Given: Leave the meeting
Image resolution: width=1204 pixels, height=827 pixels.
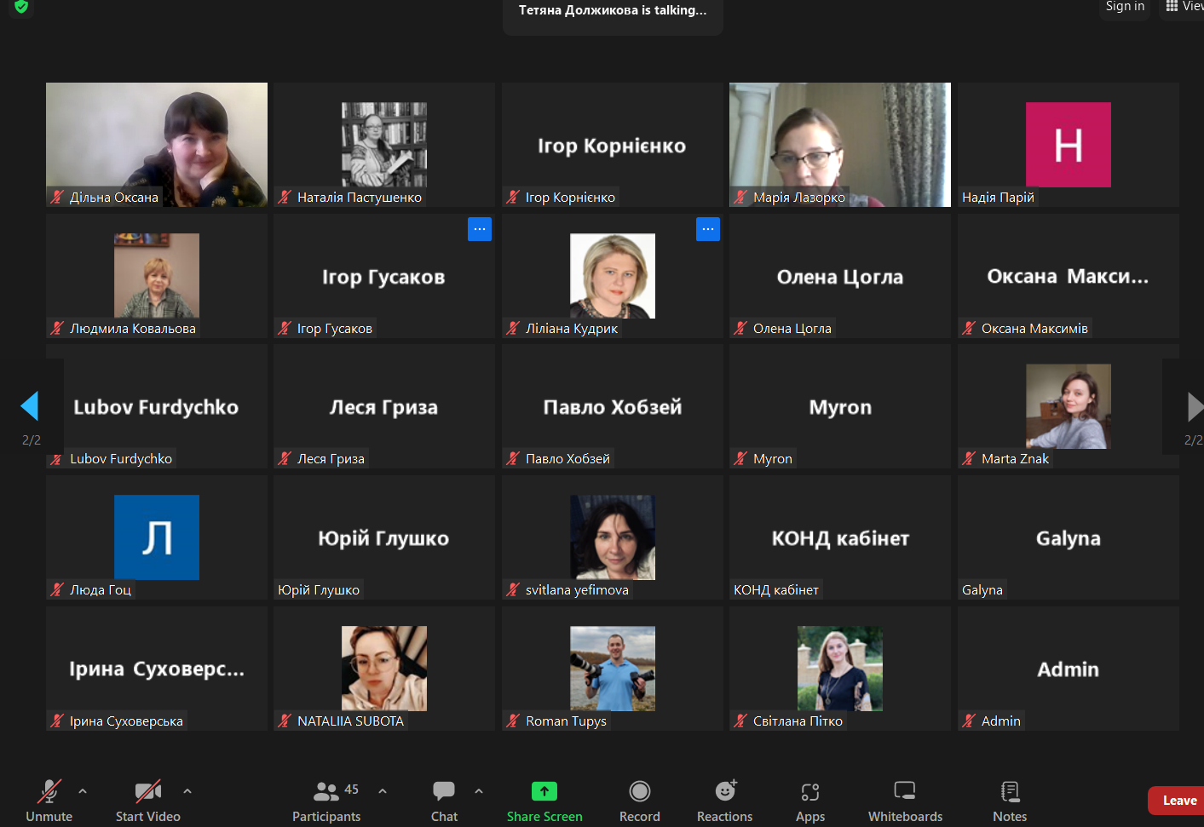Looking at the screenshot, I should [1178, 801].
